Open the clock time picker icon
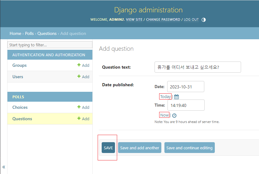The width and height of the screenshot is (259, 174). pos(174,116)
